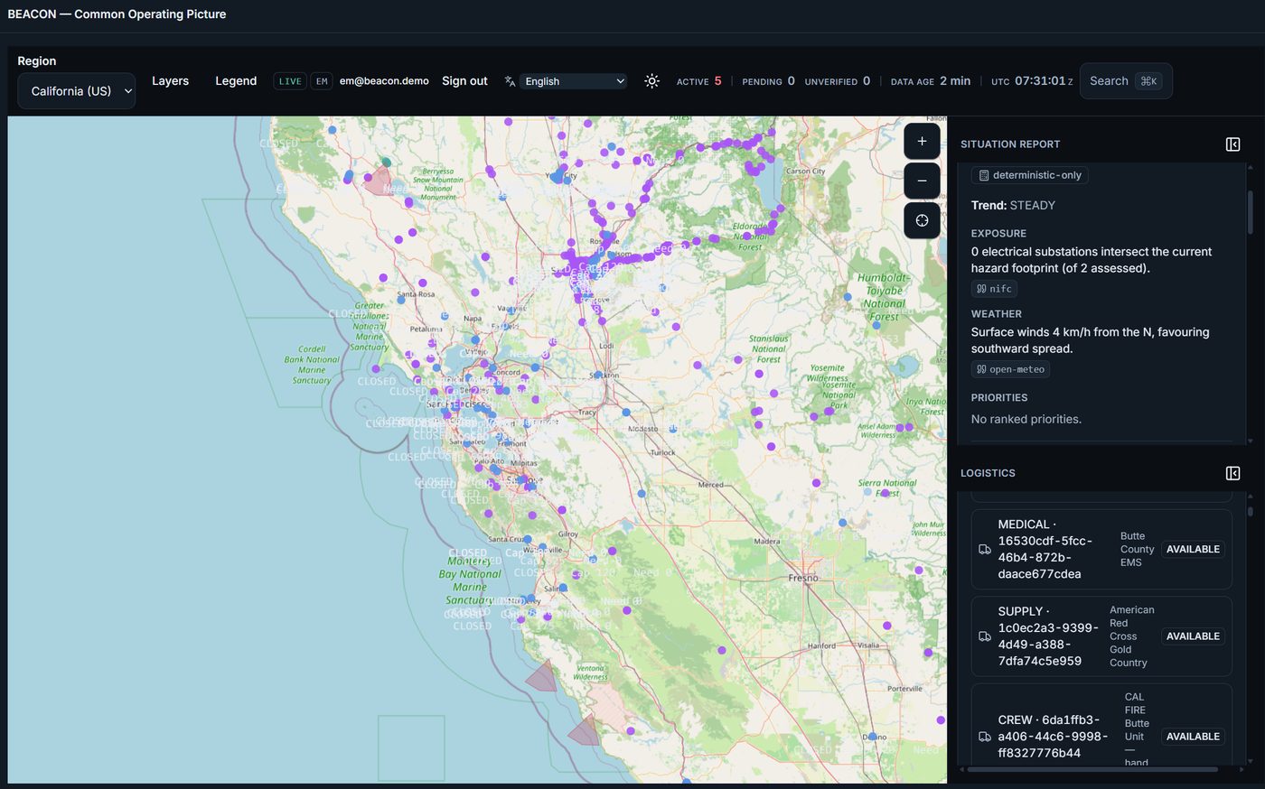Screen dimensions: 1265x789
Task: Open the nifc source citation
Action: click(994, 289)
